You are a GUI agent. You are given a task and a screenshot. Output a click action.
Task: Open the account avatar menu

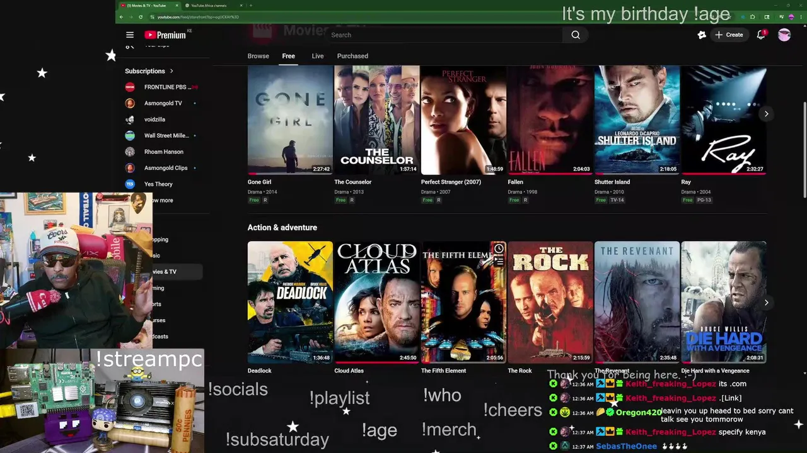784,35
